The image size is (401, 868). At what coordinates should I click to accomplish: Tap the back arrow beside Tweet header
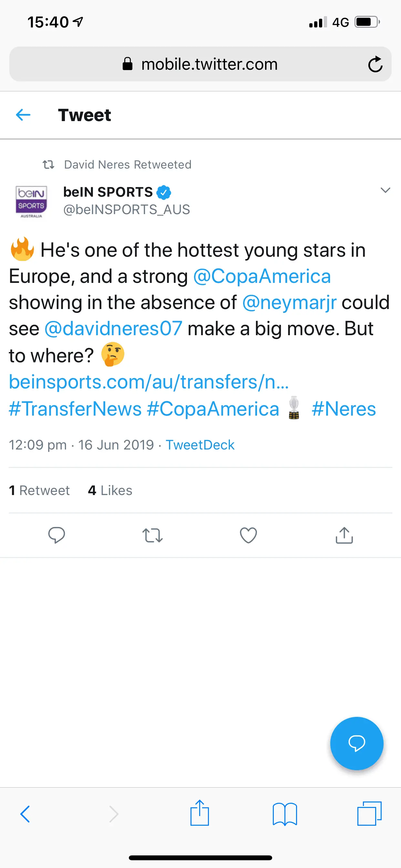coord(23,115)
